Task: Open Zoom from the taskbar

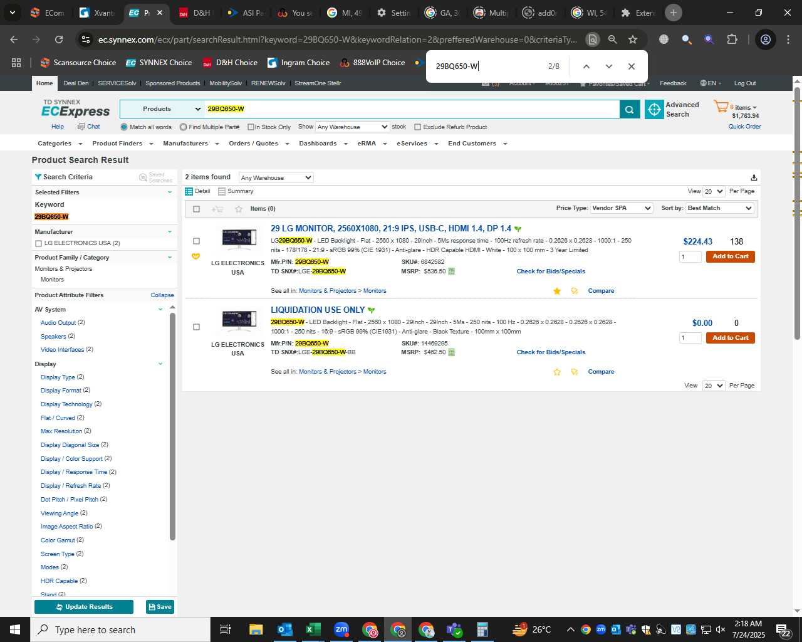Action: [341, 629]
